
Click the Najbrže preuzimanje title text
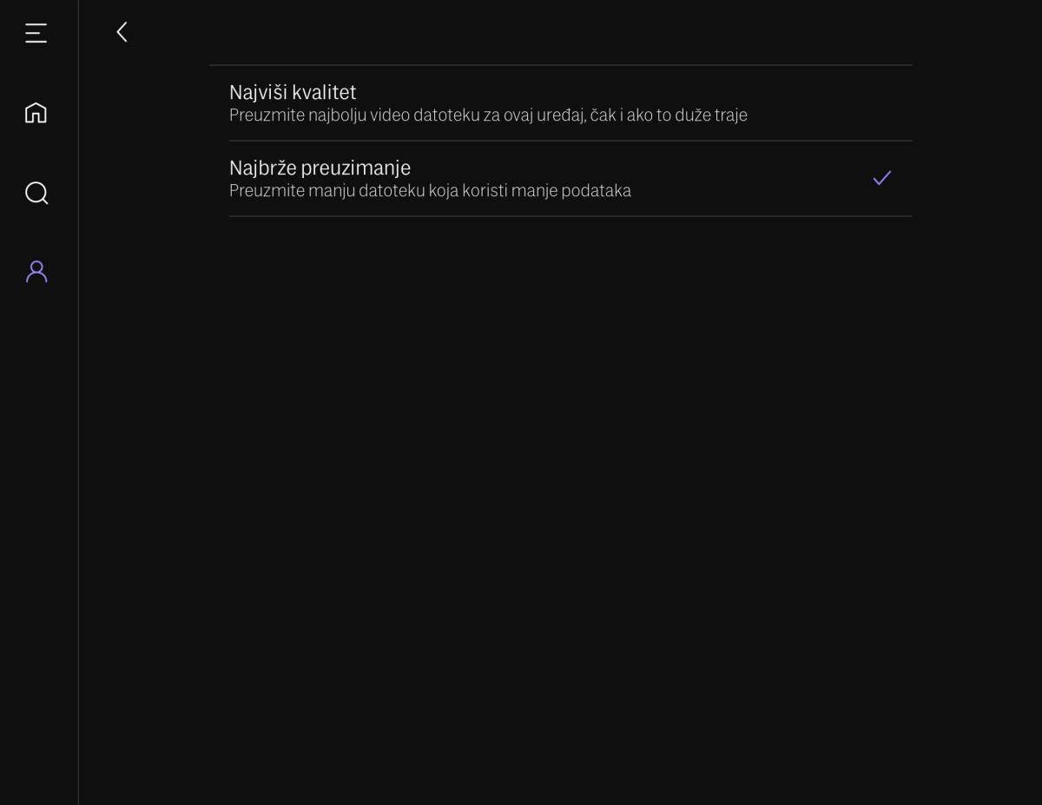[320, 168]
